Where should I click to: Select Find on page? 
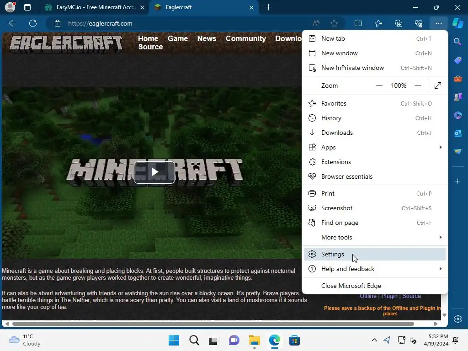[x=375, y=223]
